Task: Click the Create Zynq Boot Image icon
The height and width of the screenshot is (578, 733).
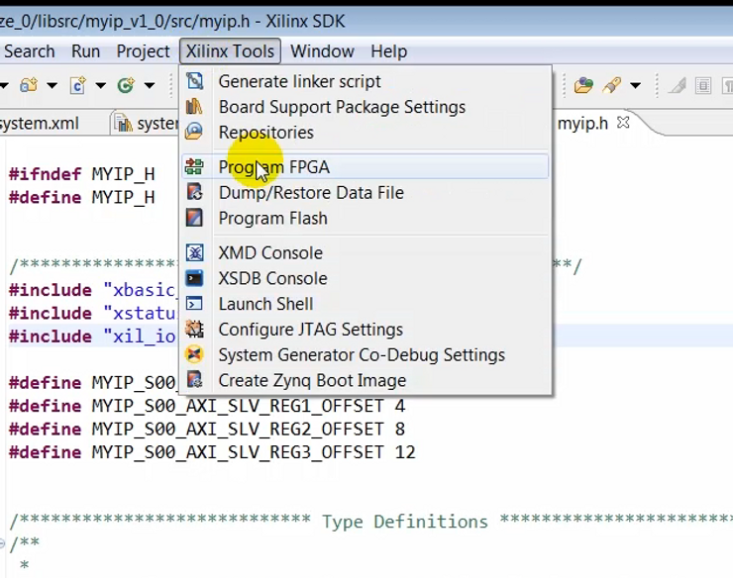Action: 194,379
